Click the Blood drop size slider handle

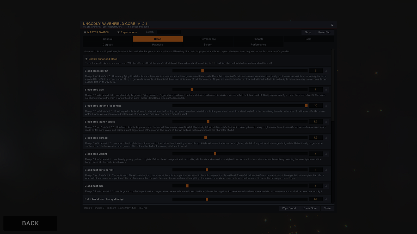[x=192, y=90]
